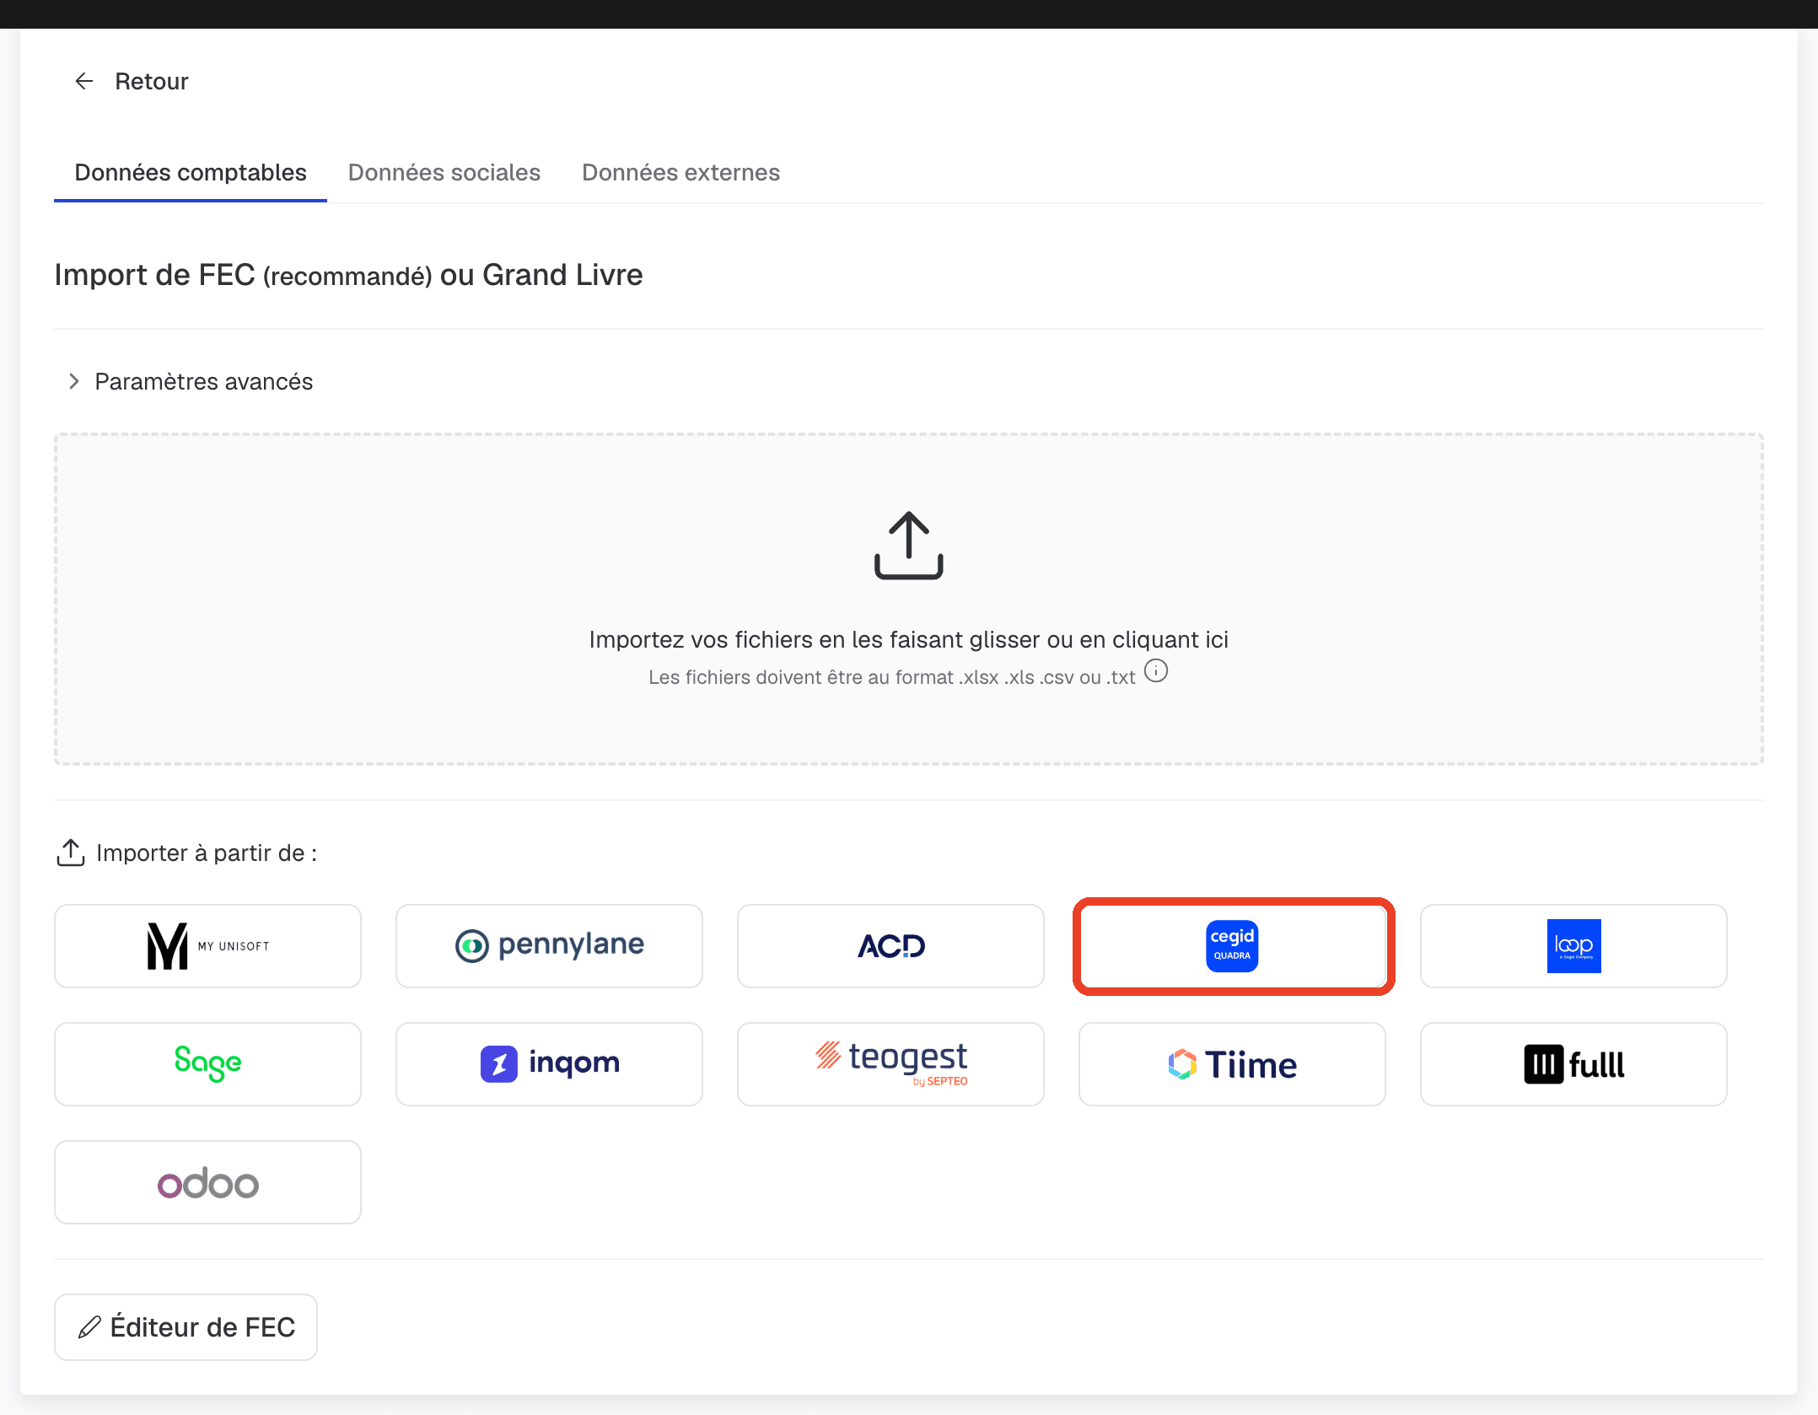This screenshot has height=1415, width=1818.
Task: Click the upload icon in the drop zone
Action: pos(909,546)
